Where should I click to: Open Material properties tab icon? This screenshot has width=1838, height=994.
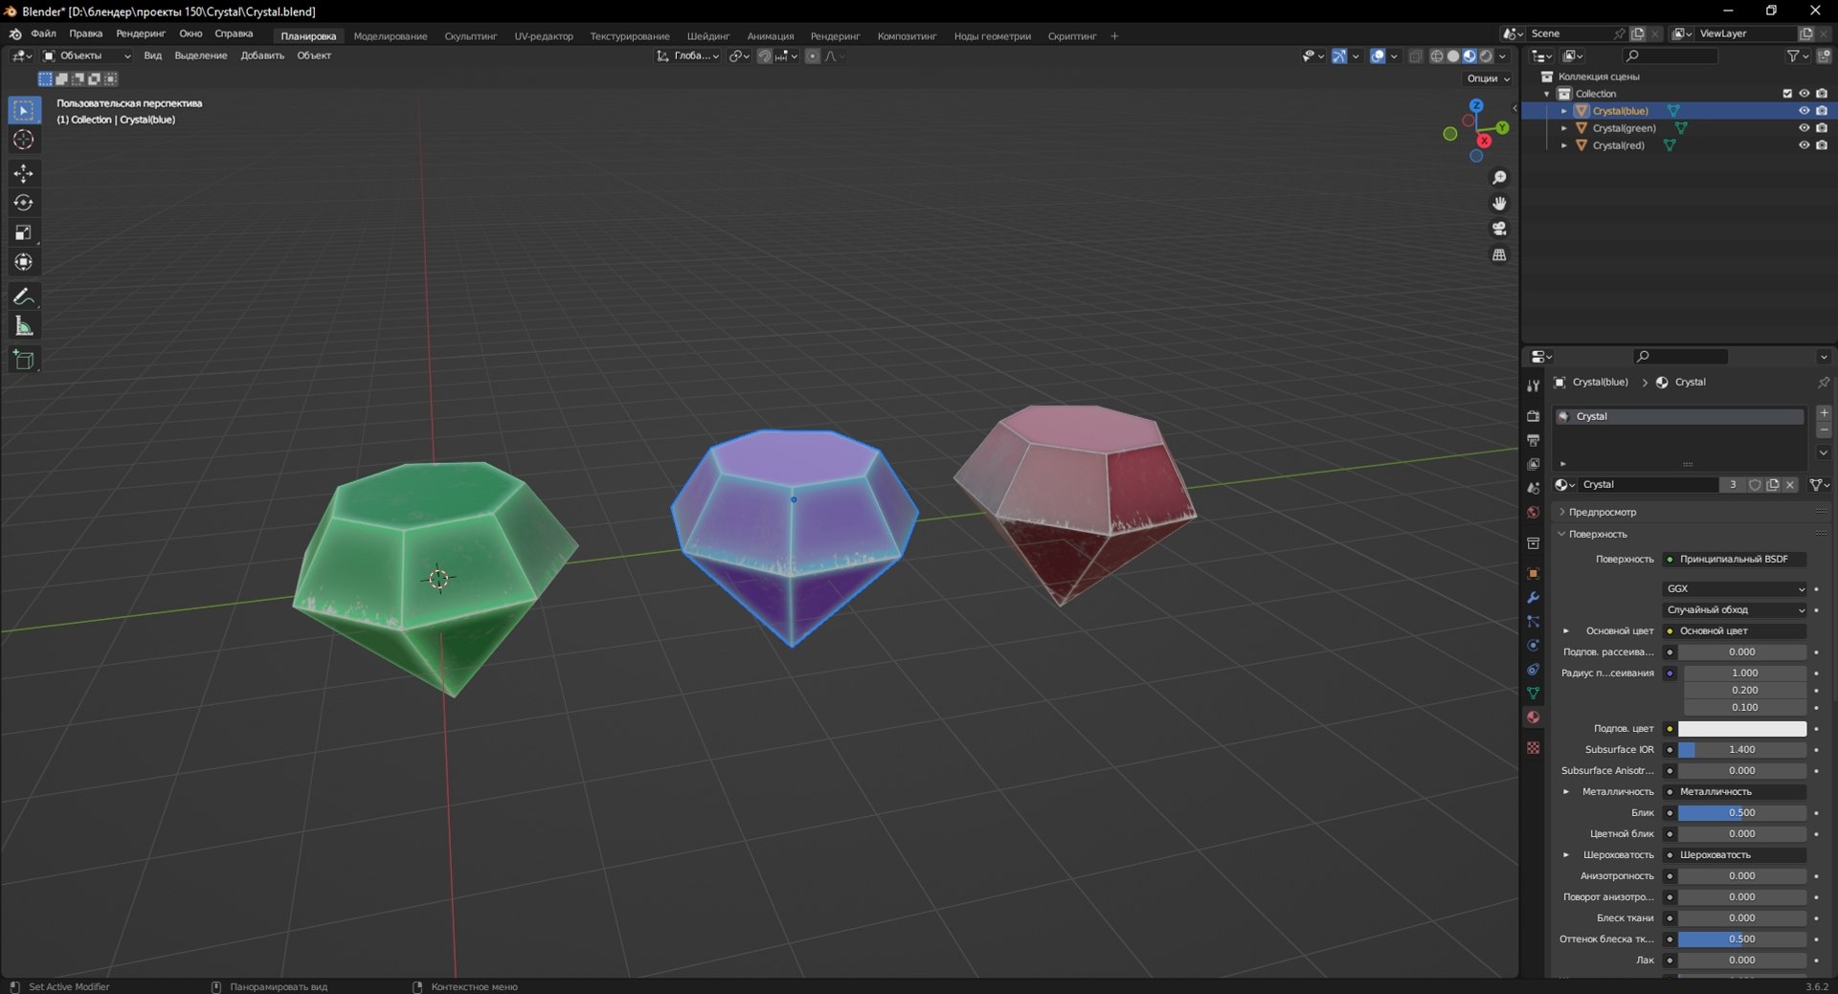(x=1533, y=718)
